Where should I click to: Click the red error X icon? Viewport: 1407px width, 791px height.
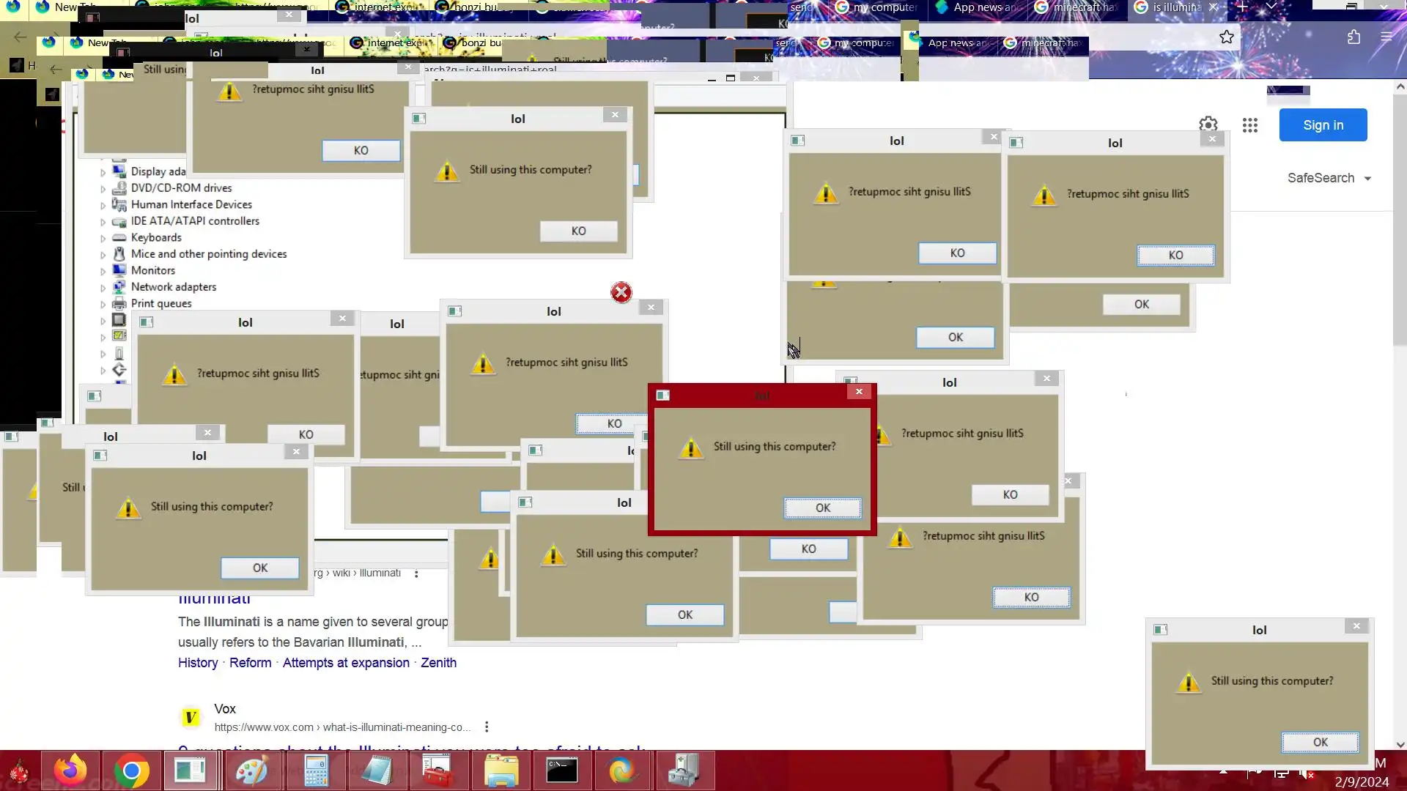pyautogui.click(x=621, y=292)
